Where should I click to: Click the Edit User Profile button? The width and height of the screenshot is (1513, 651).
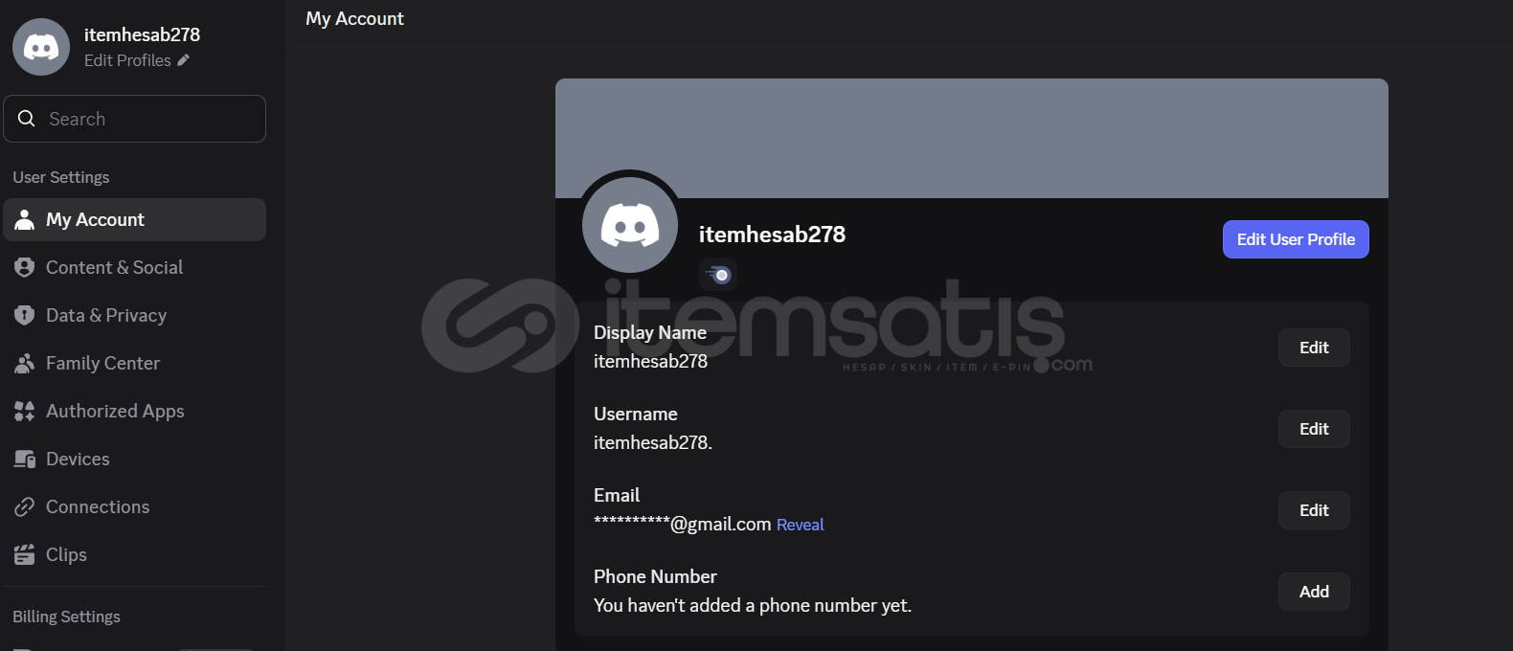(1296, 239)
